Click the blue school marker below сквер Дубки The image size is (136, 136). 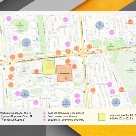pos(26,43)
